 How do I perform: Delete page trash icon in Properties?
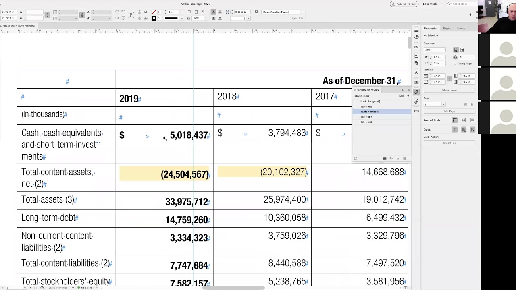click(x=472, y=104)
